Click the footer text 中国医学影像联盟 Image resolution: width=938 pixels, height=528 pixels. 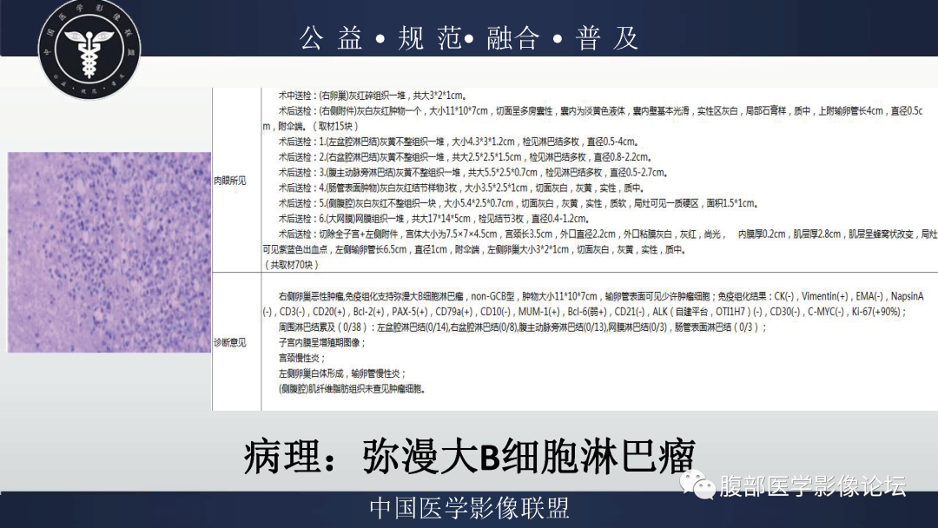pos(470,508)
